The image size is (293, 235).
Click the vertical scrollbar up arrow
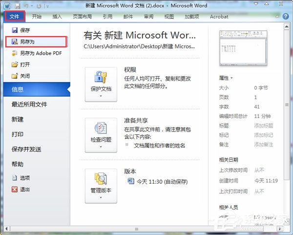click(287, 26)
